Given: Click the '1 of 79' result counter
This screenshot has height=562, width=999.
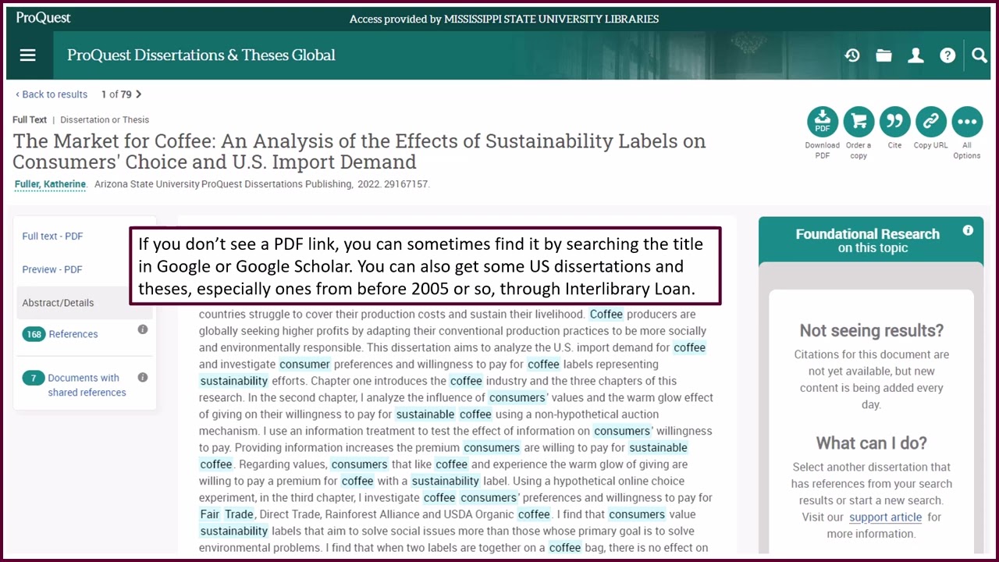Looking at the screenshot, I should pos(116,94).
